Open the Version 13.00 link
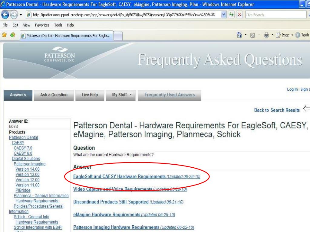Viewport: 310px width, 232px height. 28,175
